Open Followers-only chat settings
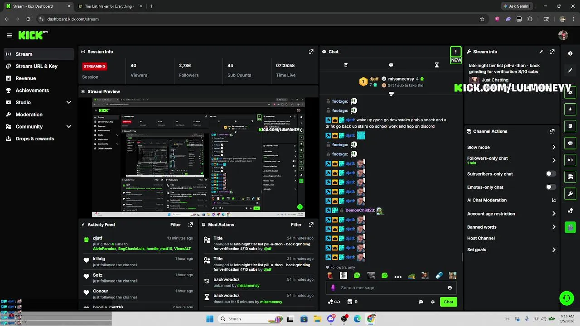 (512, 160)
